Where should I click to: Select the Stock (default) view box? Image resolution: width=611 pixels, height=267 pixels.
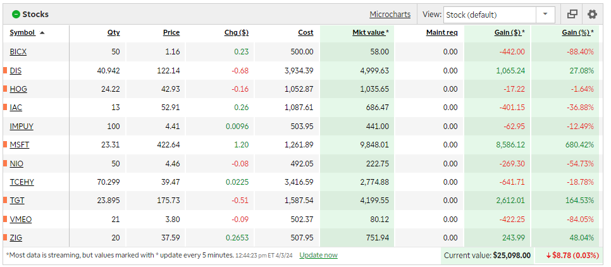click(x=490, y=15)
